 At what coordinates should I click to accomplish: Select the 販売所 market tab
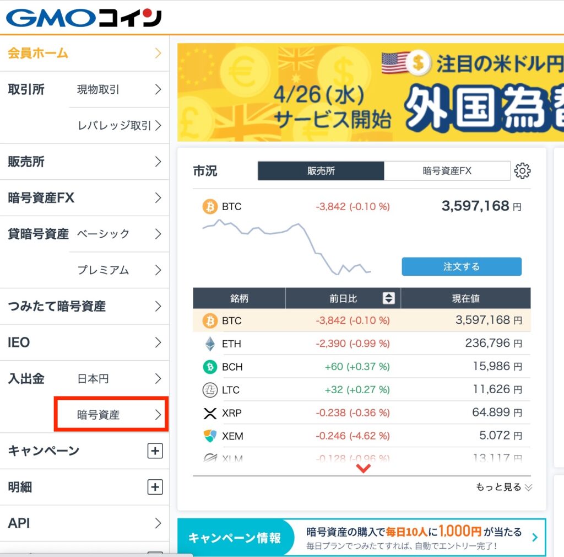tap(321, 170)
